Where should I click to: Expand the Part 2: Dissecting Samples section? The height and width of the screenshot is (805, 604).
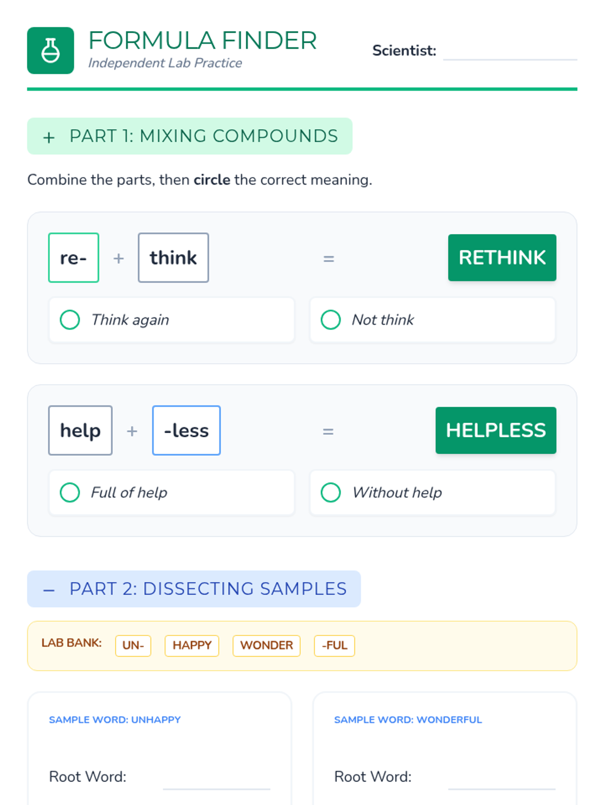pyautogui.click(x=194, y=589)
